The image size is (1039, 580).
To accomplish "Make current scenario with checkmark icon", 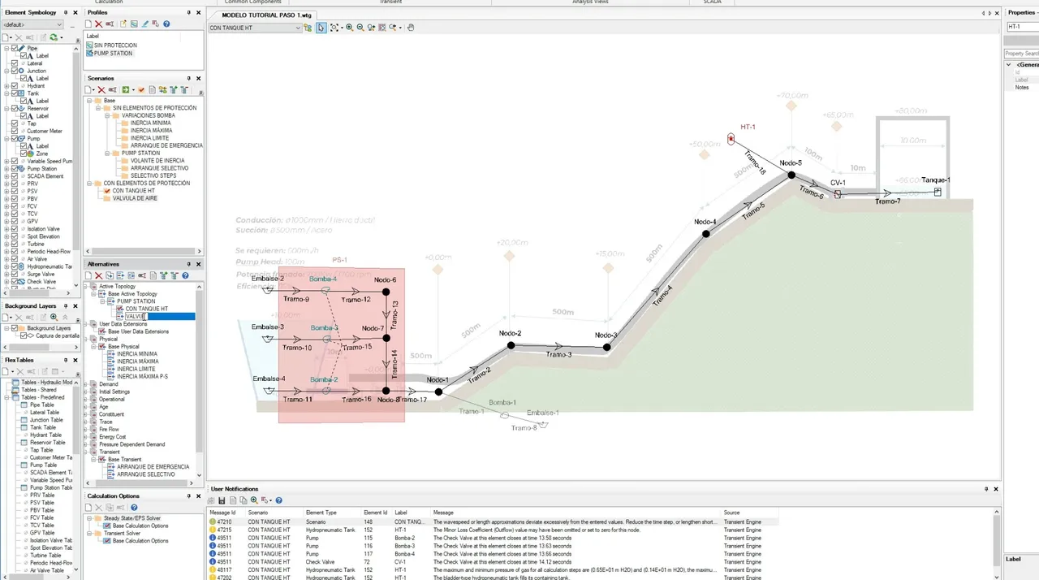I will click(x=141, y=89).
